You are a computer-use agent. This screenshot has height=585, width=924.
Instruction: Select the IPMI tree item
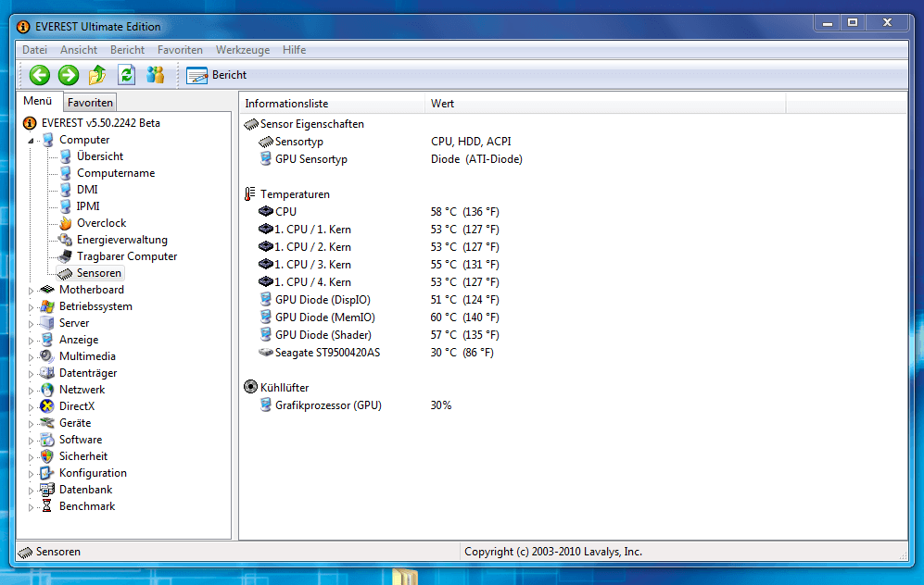(88, 206)
